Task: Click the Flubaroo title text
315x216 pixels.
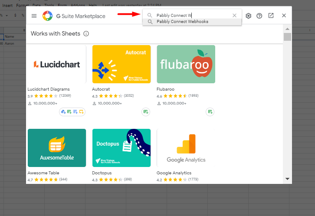Action: [165, 89]
